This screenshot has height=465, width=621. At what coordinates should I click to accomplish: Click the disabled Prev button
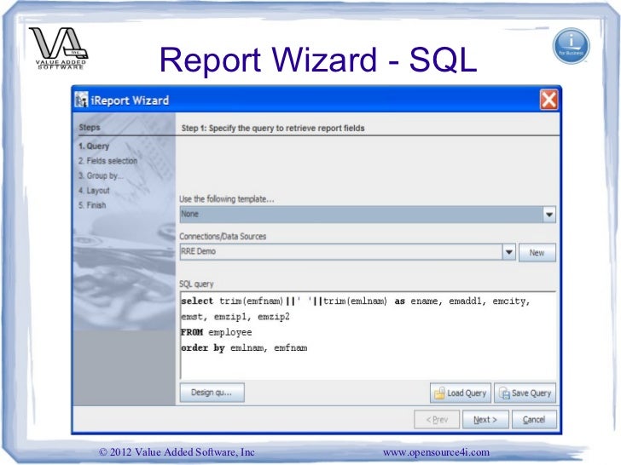[x=437, y=420]
